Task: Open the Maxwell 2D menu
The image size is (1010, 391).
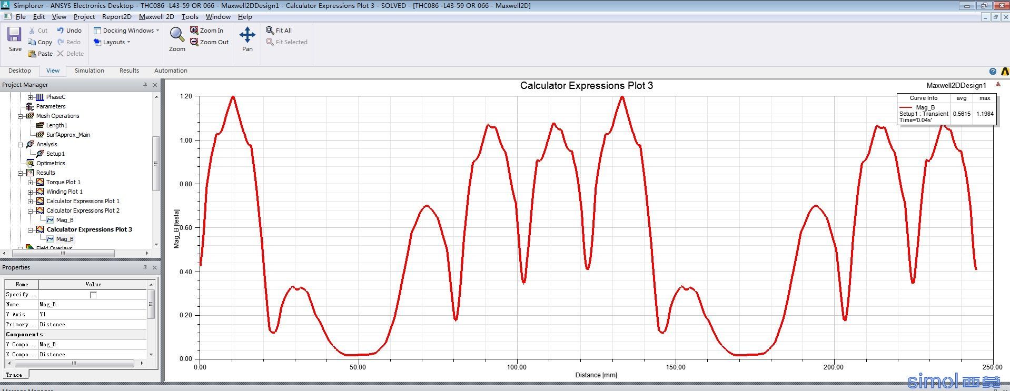Action: point(156,17)
